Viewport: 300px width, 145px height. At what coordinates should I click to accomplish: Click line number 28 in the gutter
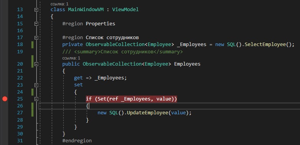click(x=20, y=120)
